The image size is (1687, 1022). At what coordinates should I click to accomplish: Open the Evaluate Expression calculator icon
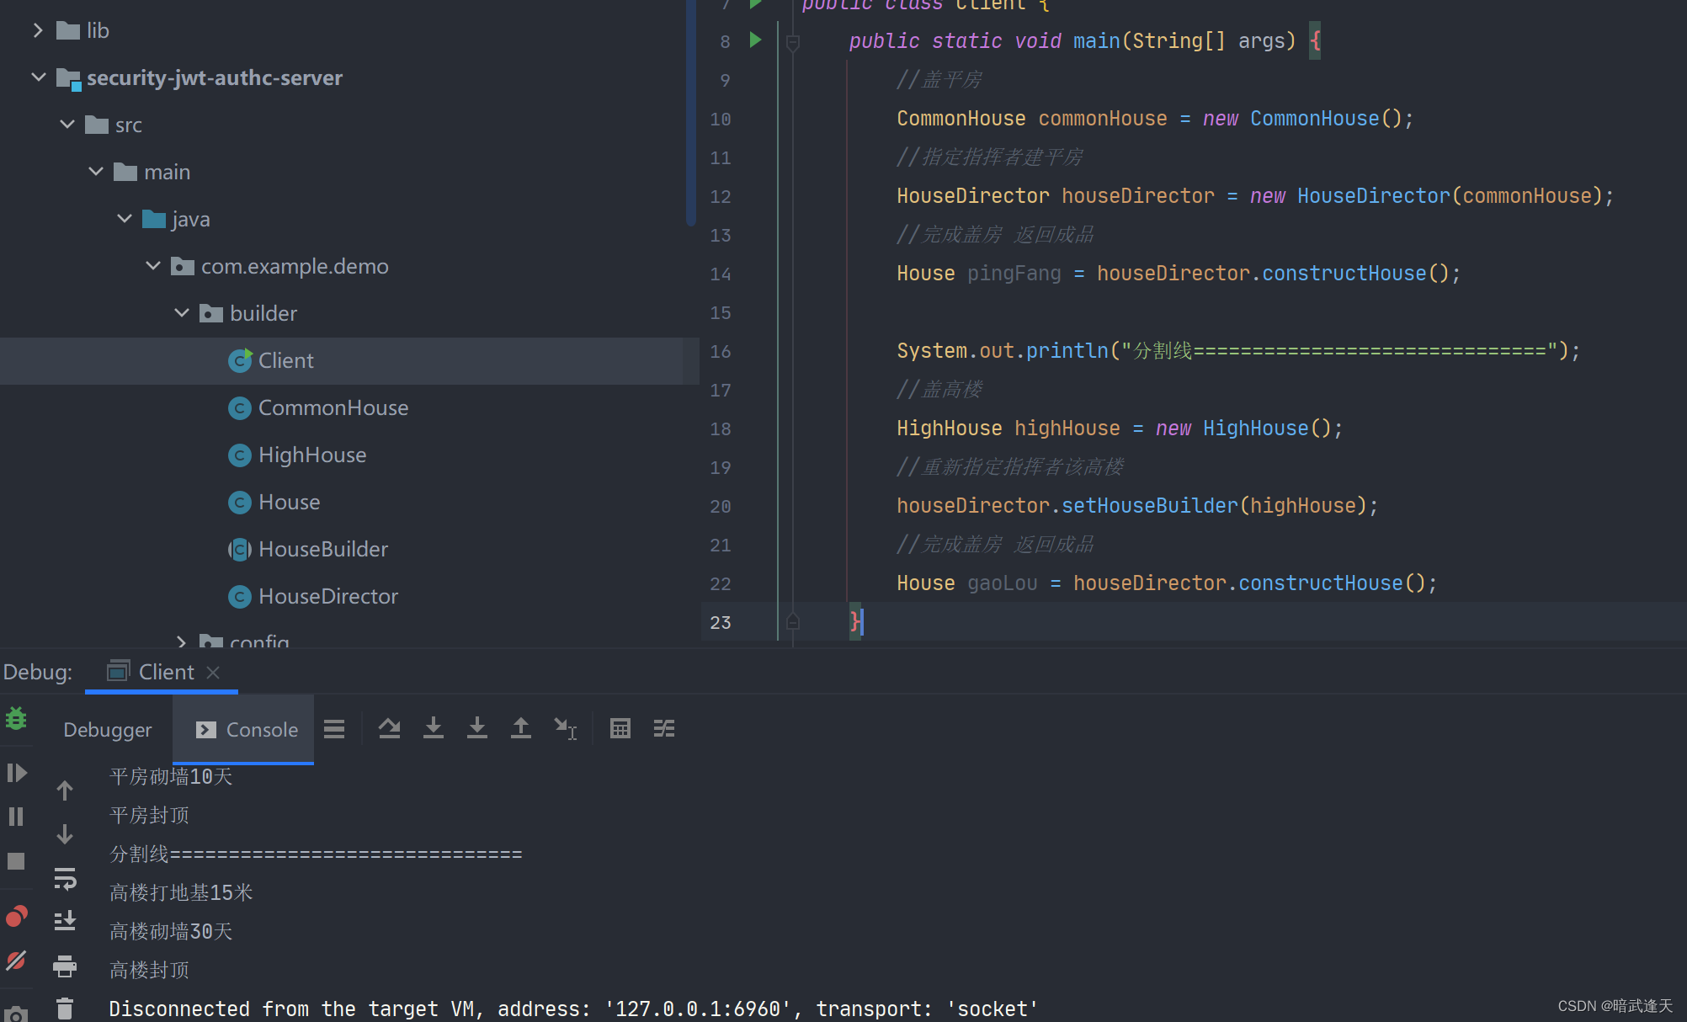click(x=620, y=728)
